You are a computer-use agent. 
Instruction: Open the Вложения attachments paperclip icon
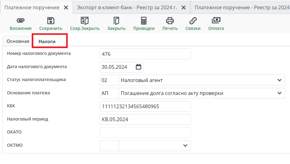coord(21,21)
